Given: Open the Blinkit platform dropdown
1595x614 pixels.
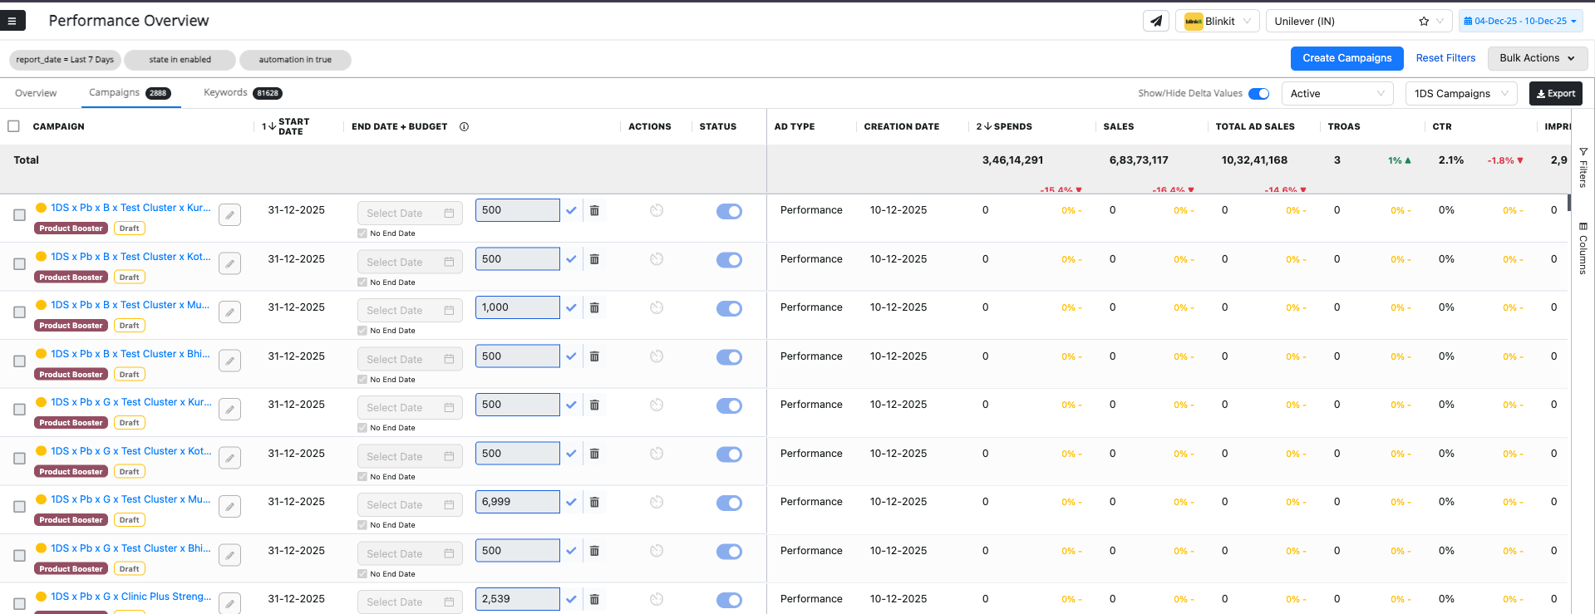Looking at the screenshot, I should pos(1218,22).
